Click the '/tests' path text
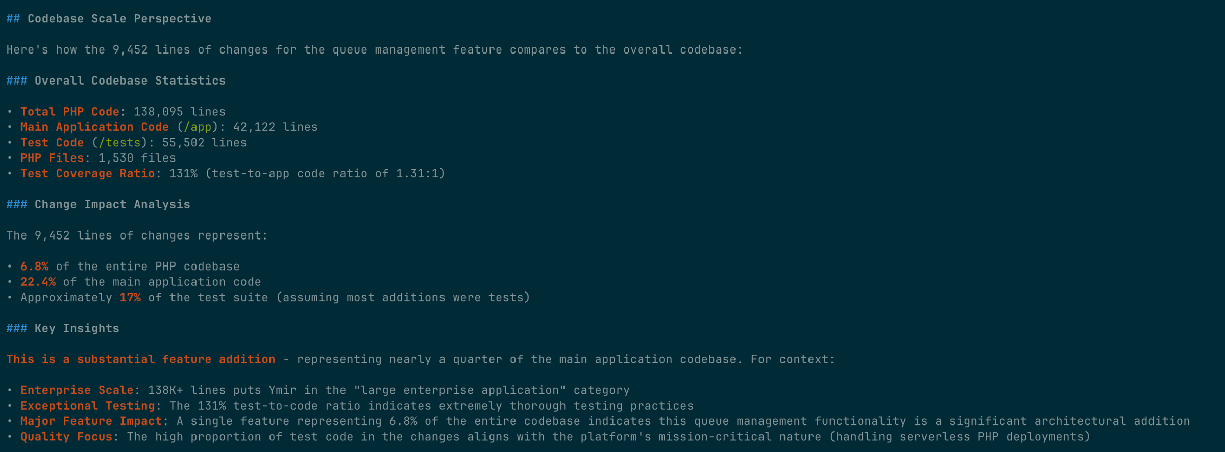The image size is (1225, 452). pyautogui.click(x=119, y=143)
